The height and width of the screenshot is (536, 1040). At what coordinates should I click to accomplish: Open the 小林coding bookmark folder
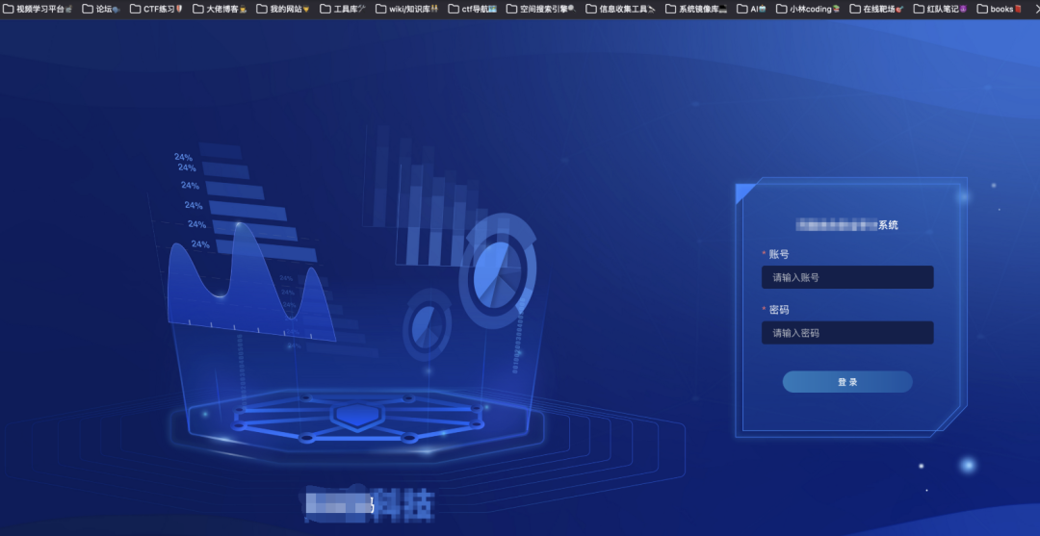pos(808,10)
